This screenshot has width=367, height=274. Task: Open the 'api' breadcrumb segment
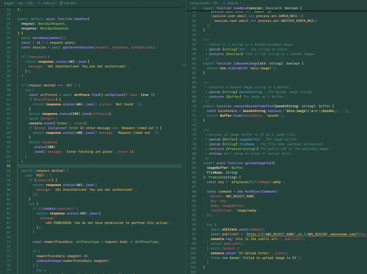click(21, 3)
